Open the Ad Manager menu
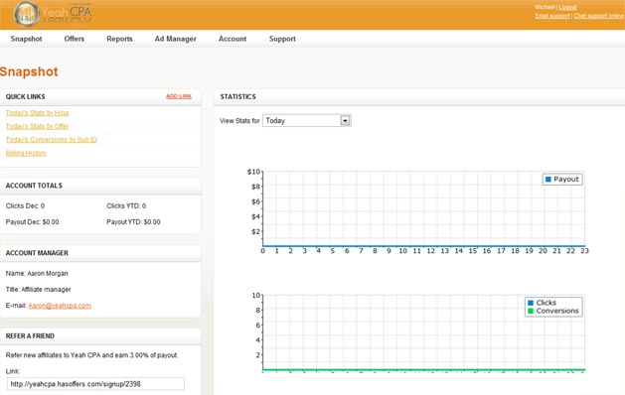This screenshot has height=395, width=625. pyautogui.click(x=176, y=39)
